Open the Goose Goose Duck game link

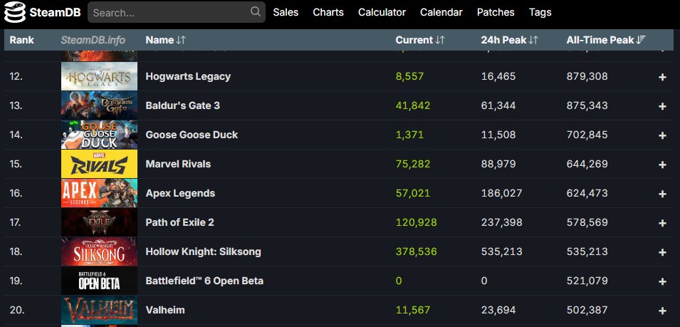point(192,135)
